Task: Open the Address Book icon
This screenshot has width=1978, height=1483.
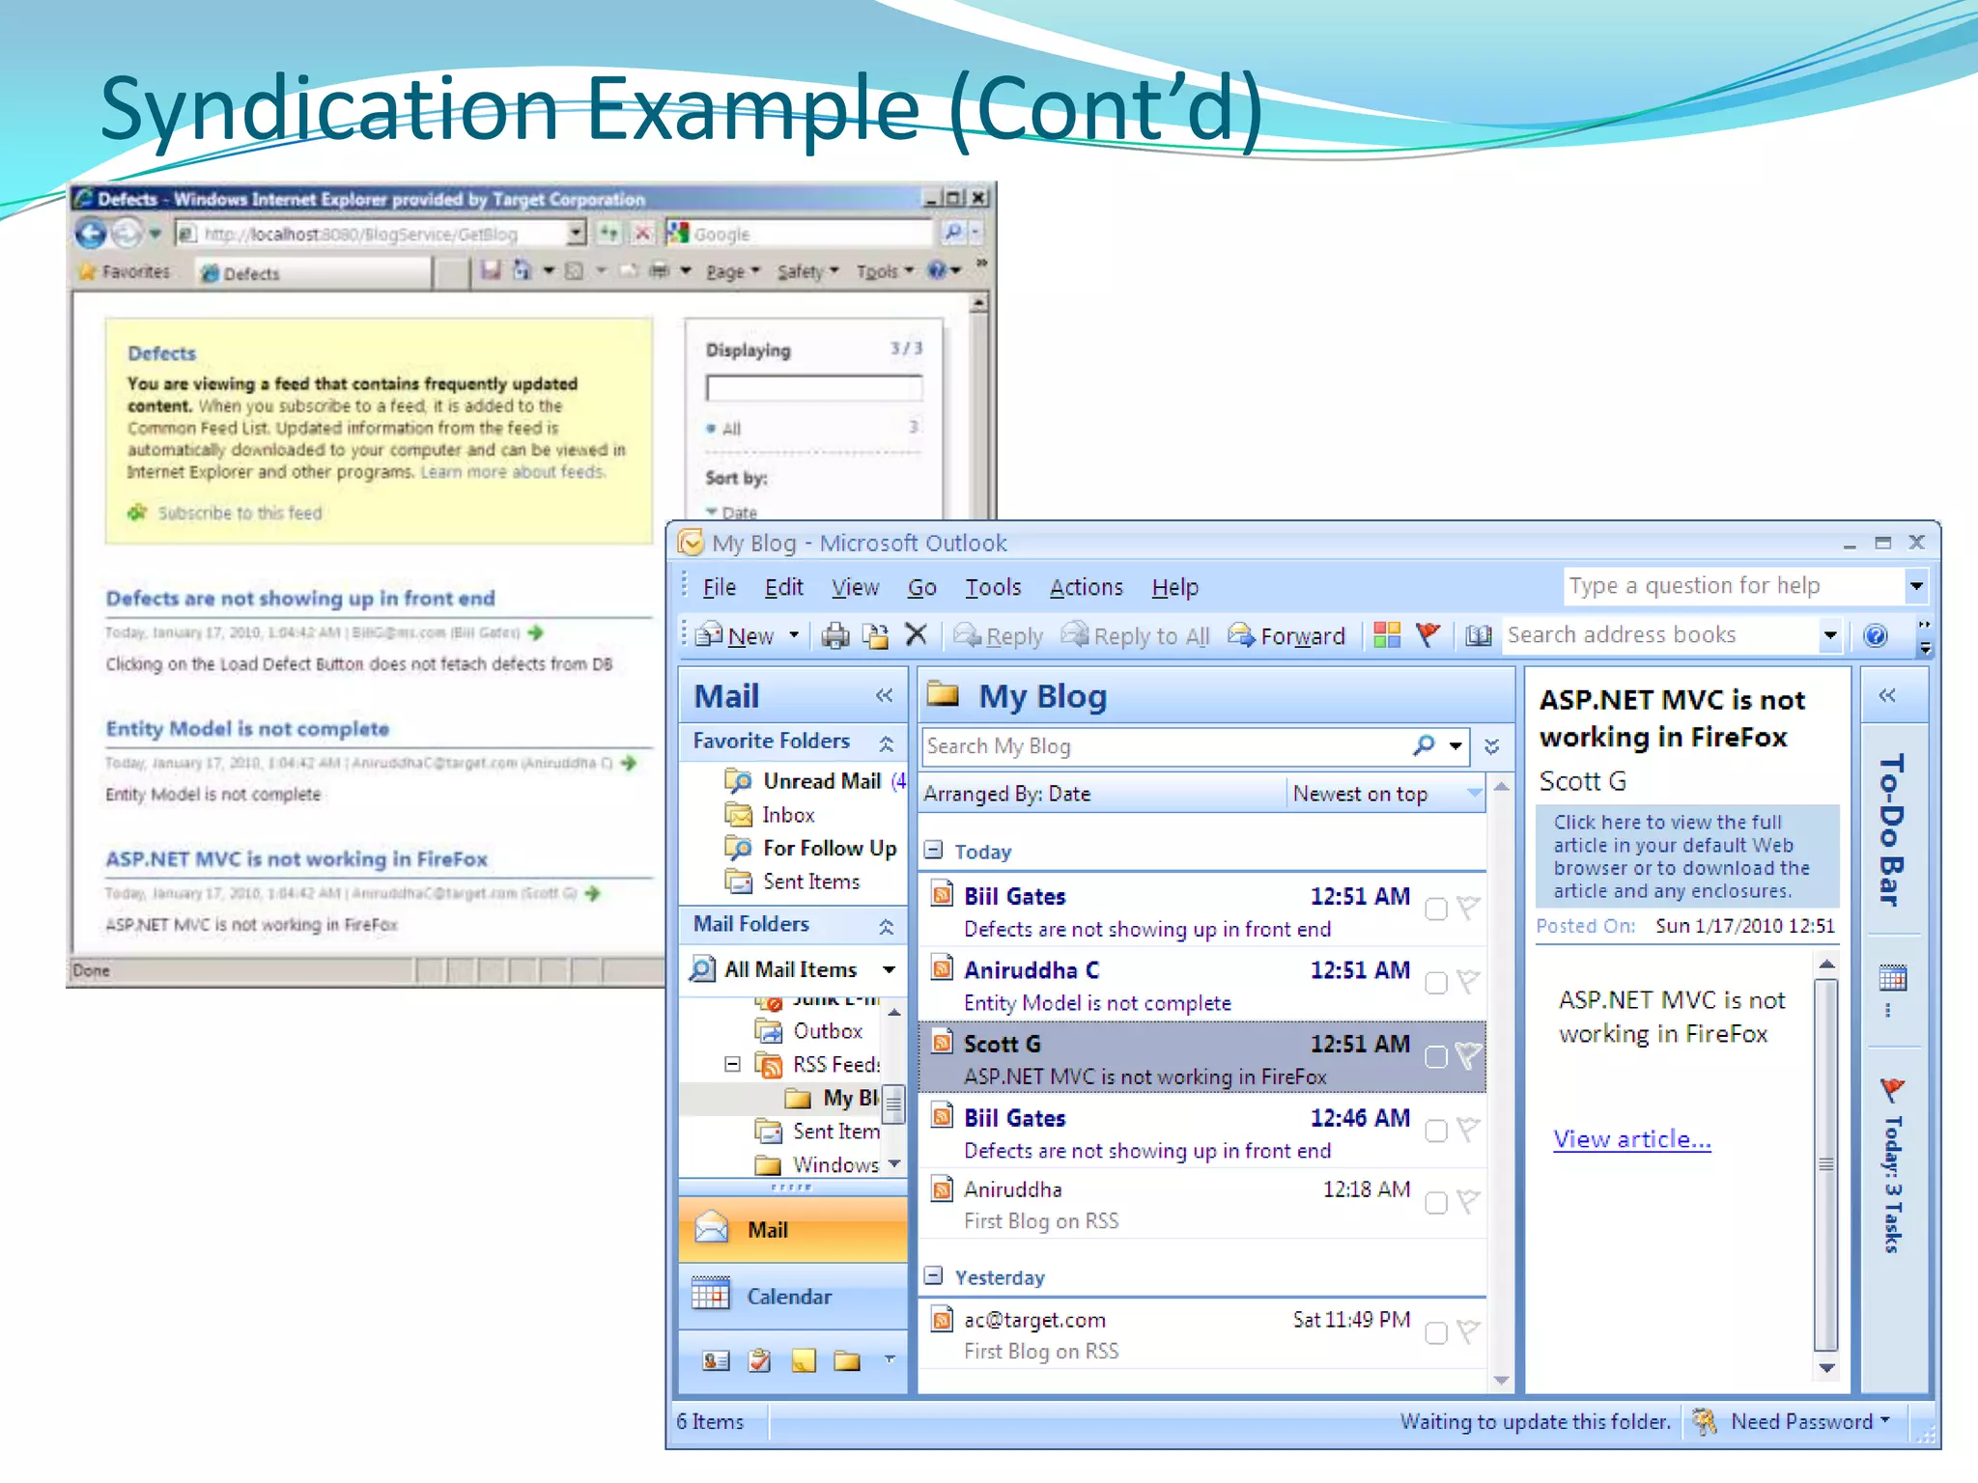Action: [1478, 635]
